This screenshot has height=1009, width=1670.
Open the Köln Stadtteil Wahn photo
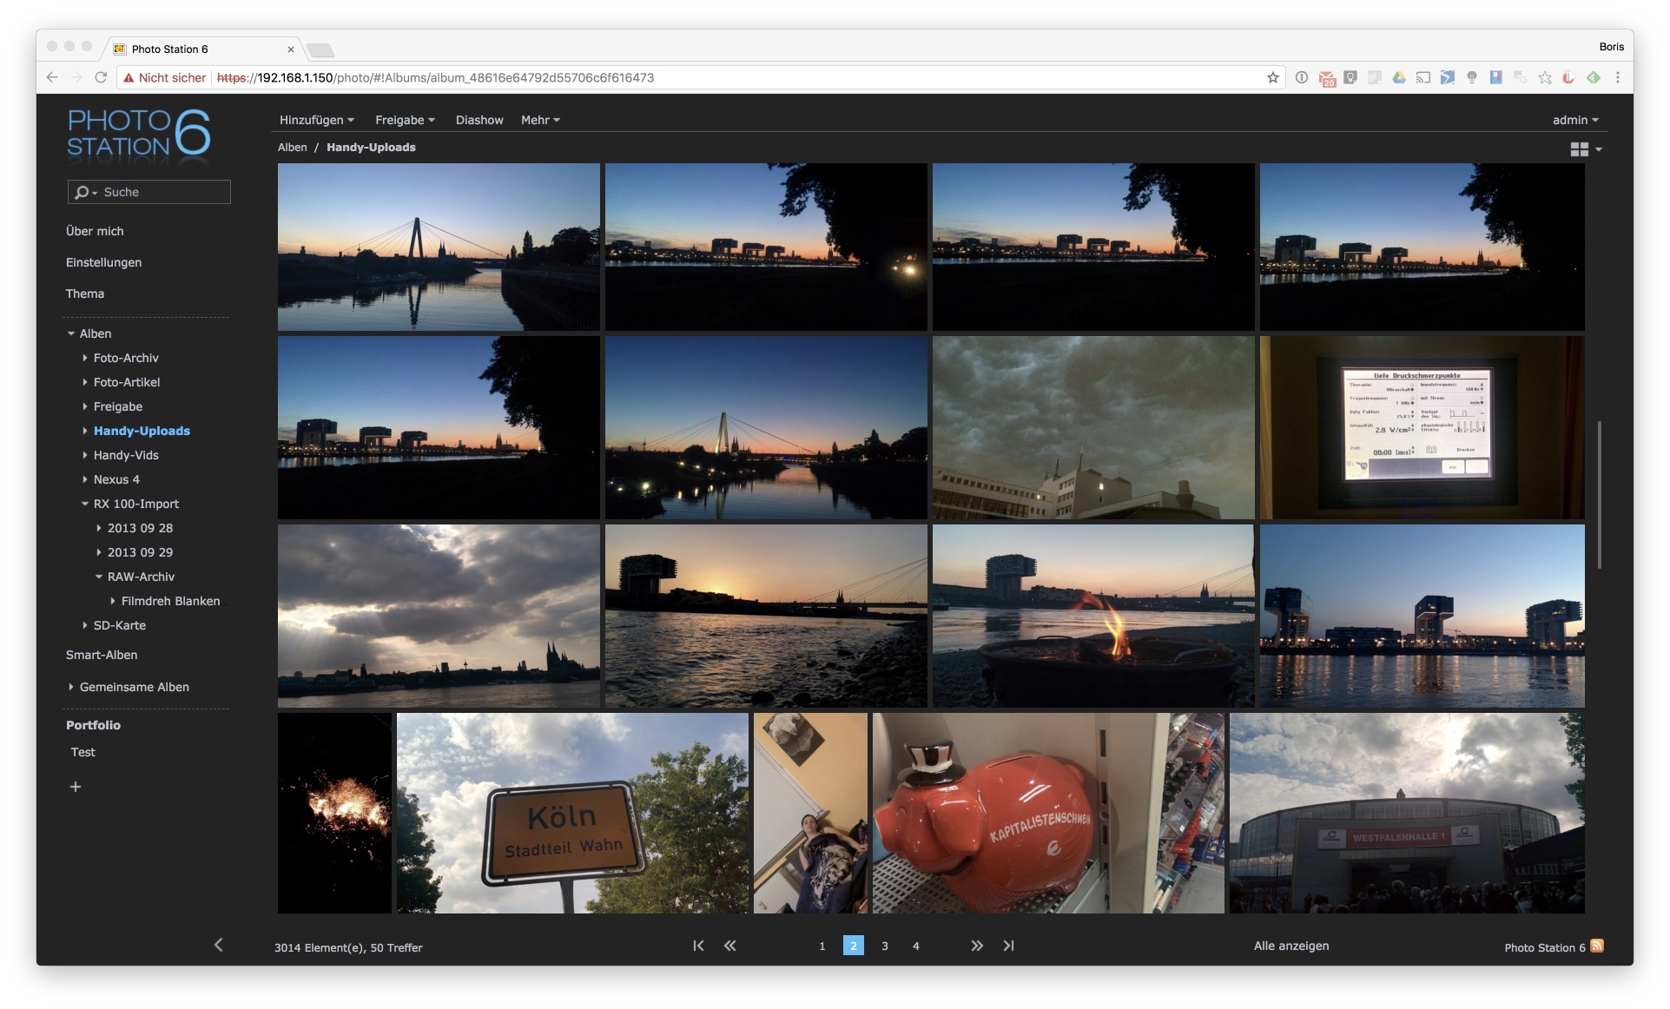pyautogui.click(x=571, y=813)
